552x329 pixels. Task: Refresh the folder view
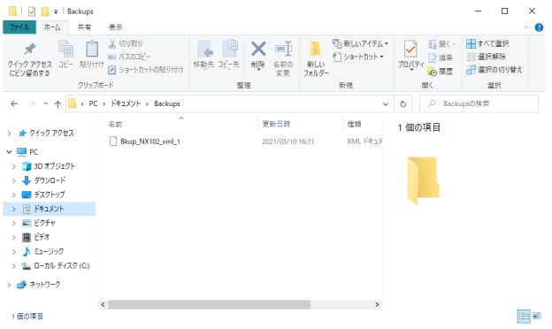click(403, 103)
